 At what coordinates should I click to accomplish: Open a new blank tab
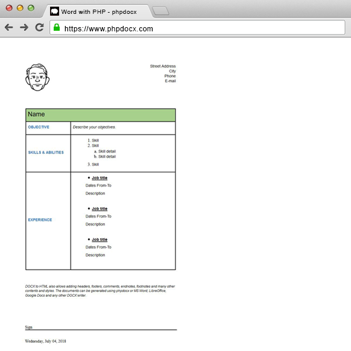click(160, 11)
